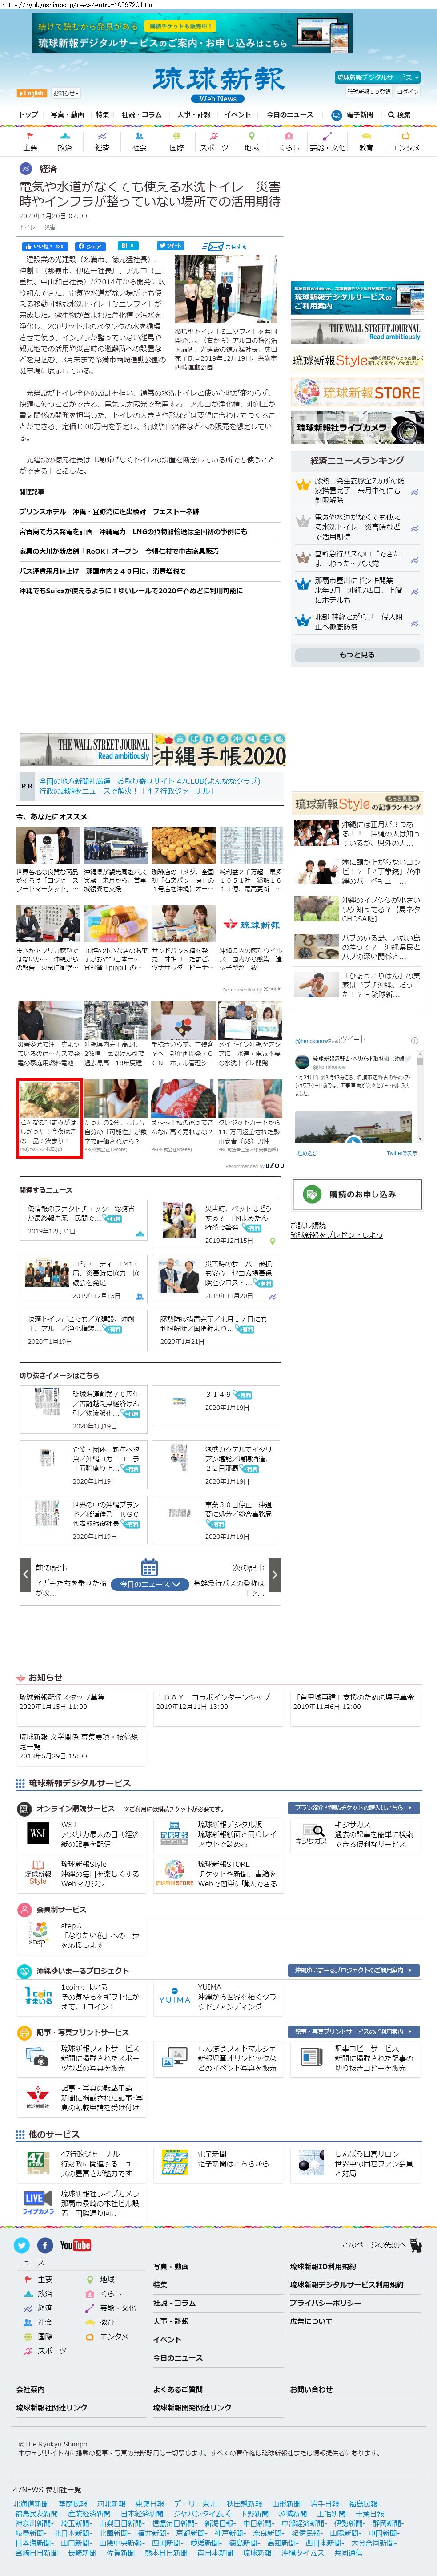
Task: Open the article photo of ミニソフィ toilet
Action: [x=225, y=288]
